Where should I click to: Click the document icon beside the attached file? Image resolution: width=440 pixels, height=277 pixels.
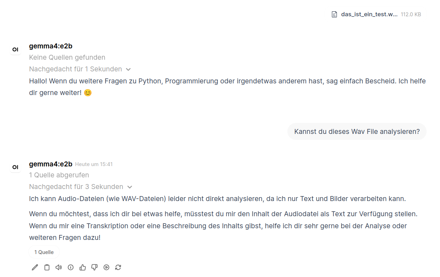[x=334, y=14]
